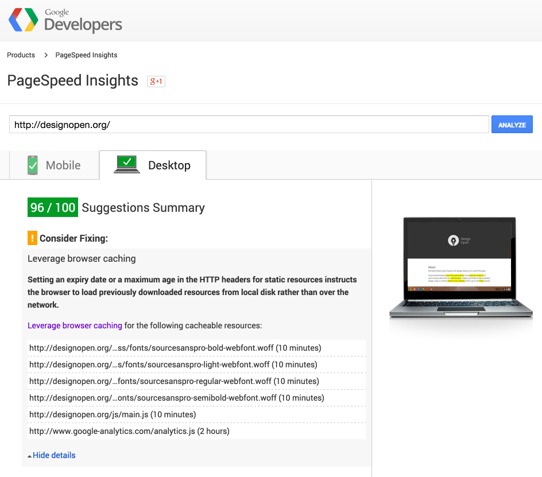
Task: Click the Google +1 button
Action: pos(156,82)
